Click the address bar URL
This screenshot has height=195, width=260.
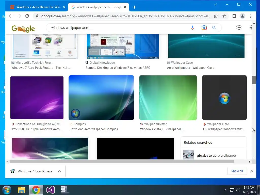(x=126, y=16)
